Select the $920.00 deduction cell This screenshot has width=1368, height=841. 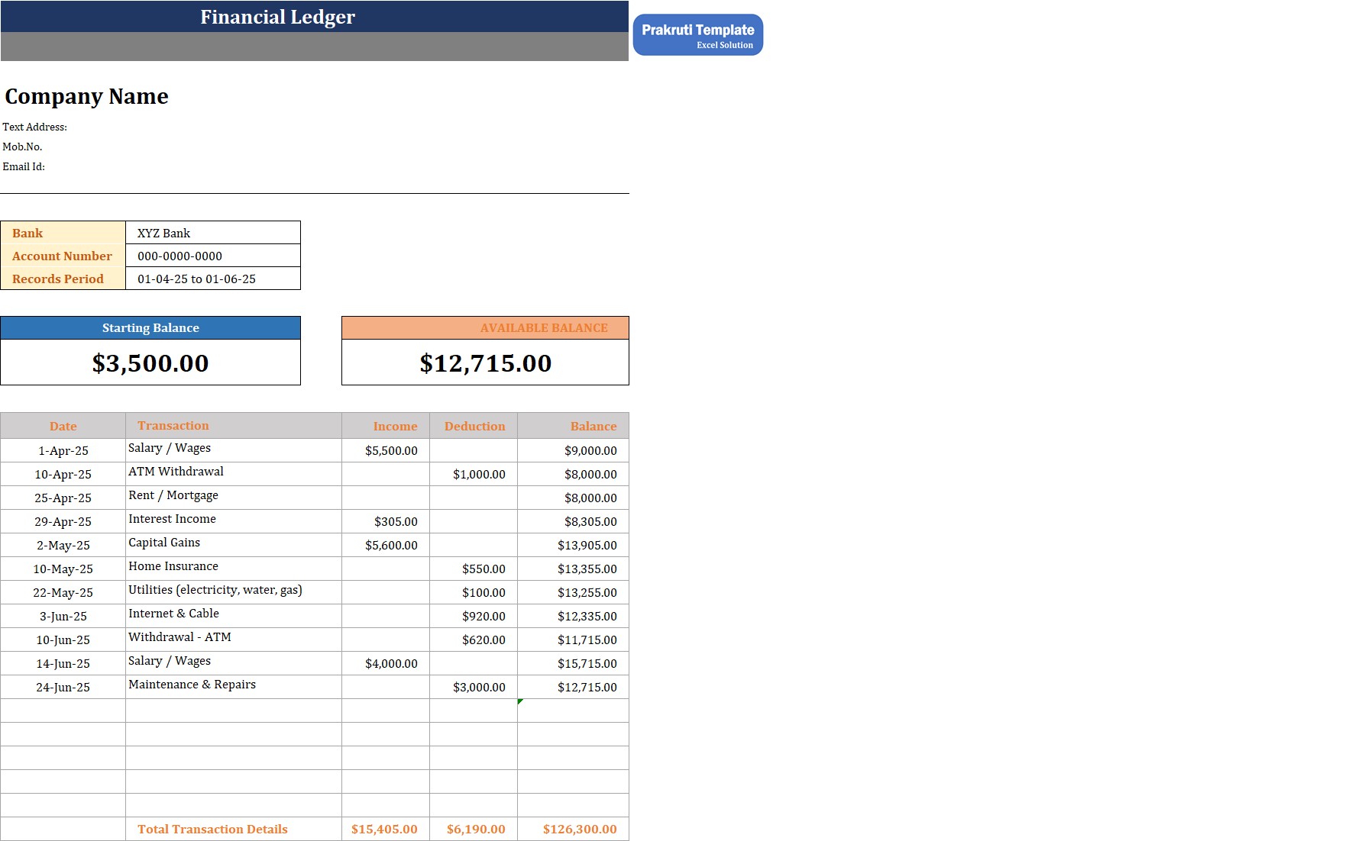474,616
